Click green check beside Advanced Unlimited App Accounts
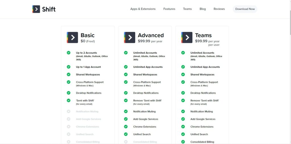Image resolution: width=291 pixels, height=144 pixels. pos(126,67)
